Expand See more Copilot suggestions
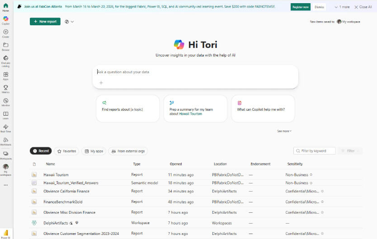Viewport: 377px width, 239px height. coord(284,131)
